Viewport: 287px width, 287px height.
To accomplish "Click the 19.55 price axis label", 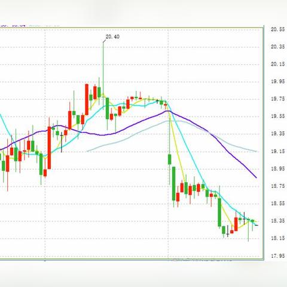I will tap(277, 116).
